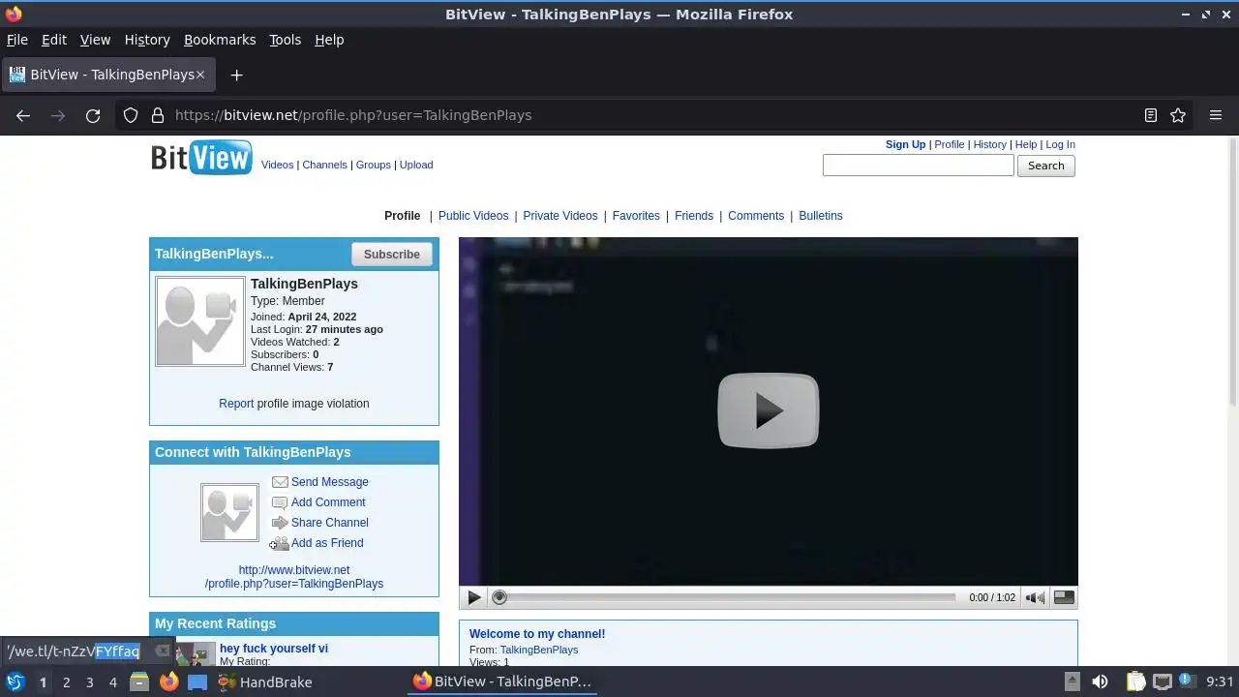The height and width of the screenshot is (697, 1239).
Task: Click the video progress seek bar
Action: pyautogui.click(x=724, y=597)
